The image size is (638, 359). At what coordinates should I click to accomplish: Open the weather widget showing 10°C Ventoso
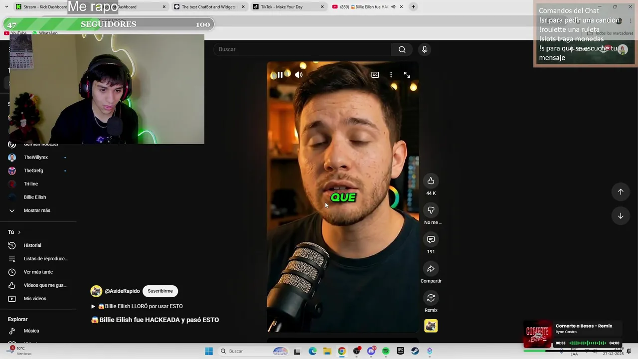coord(20,351)
